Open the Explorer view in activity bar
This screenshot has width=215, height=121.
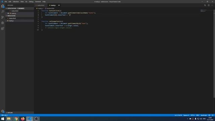3,6
